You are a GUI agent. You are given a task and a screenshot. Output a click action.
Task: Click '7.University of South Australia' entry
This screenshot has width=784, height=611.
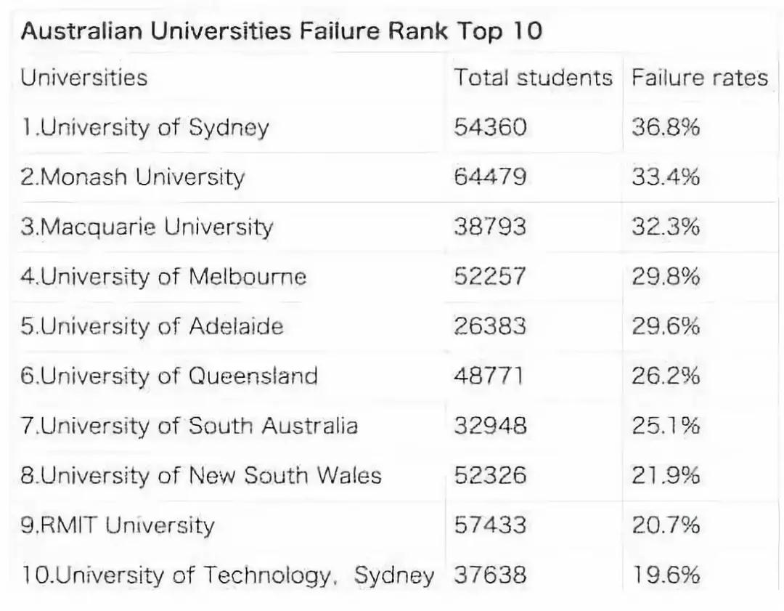click(189, 426)
